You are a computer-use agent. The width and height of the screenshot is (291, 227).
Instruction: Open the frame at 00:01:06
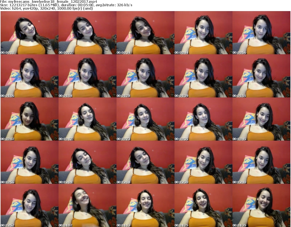tap(30, 76)
